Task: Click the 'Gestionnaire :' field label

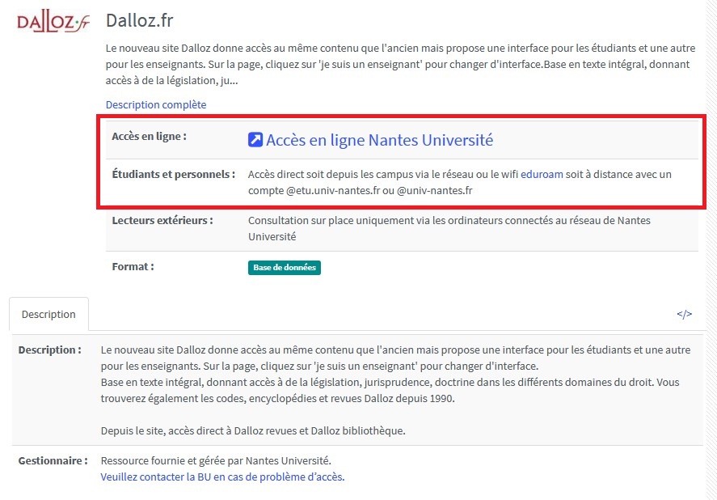Action: point(53,460)
